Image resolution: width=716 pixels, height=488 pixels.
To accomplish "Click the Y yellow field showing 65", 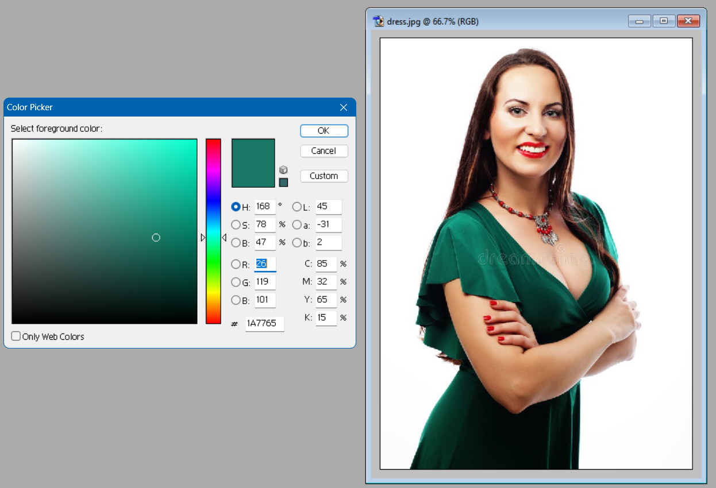I will tap(326, 300).
